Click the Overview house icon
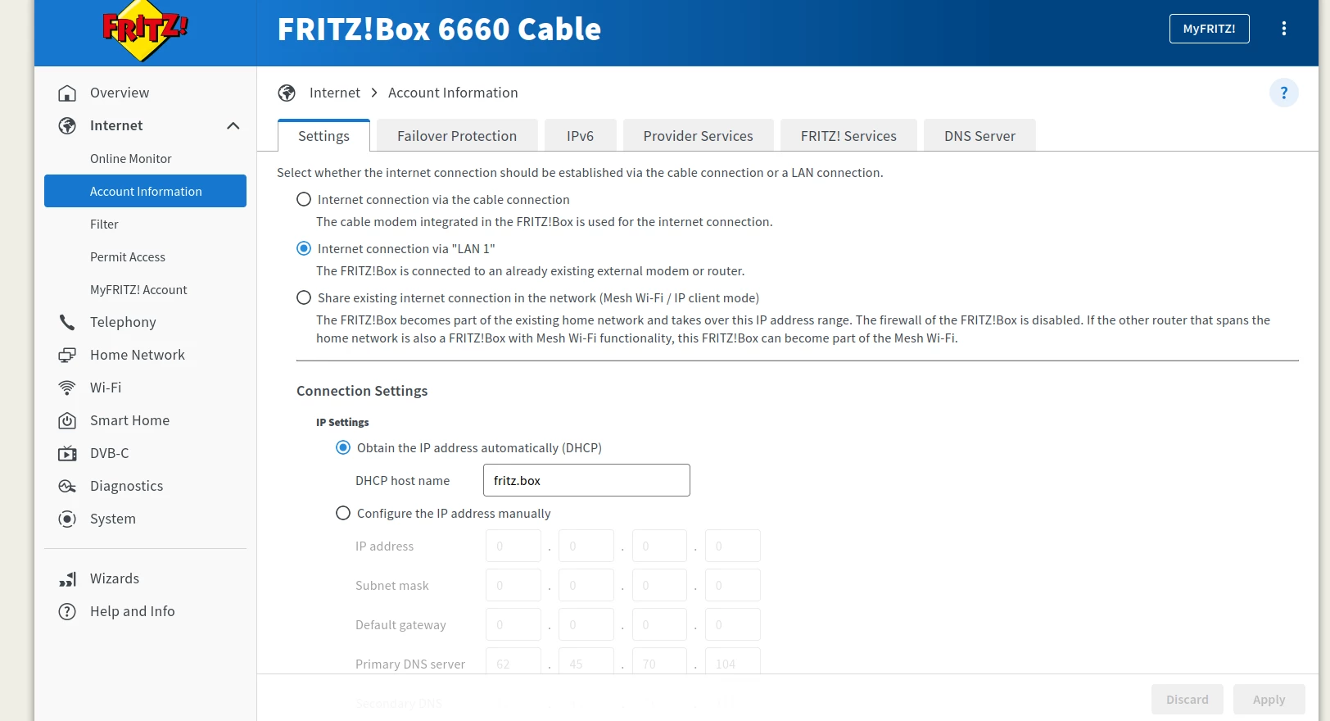 pyautogui.click(x=67, y=93)
